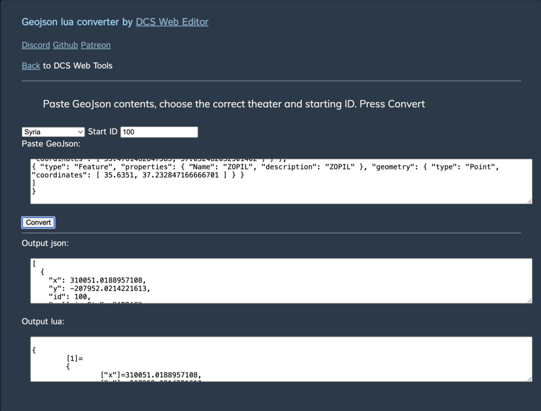
Task: Select the Output json label
Action: (45, 244)
